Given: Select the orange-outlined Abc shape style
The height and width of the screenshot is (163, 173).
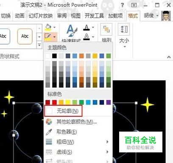Looking at the screenshot, I should click(x=25, y=37).
